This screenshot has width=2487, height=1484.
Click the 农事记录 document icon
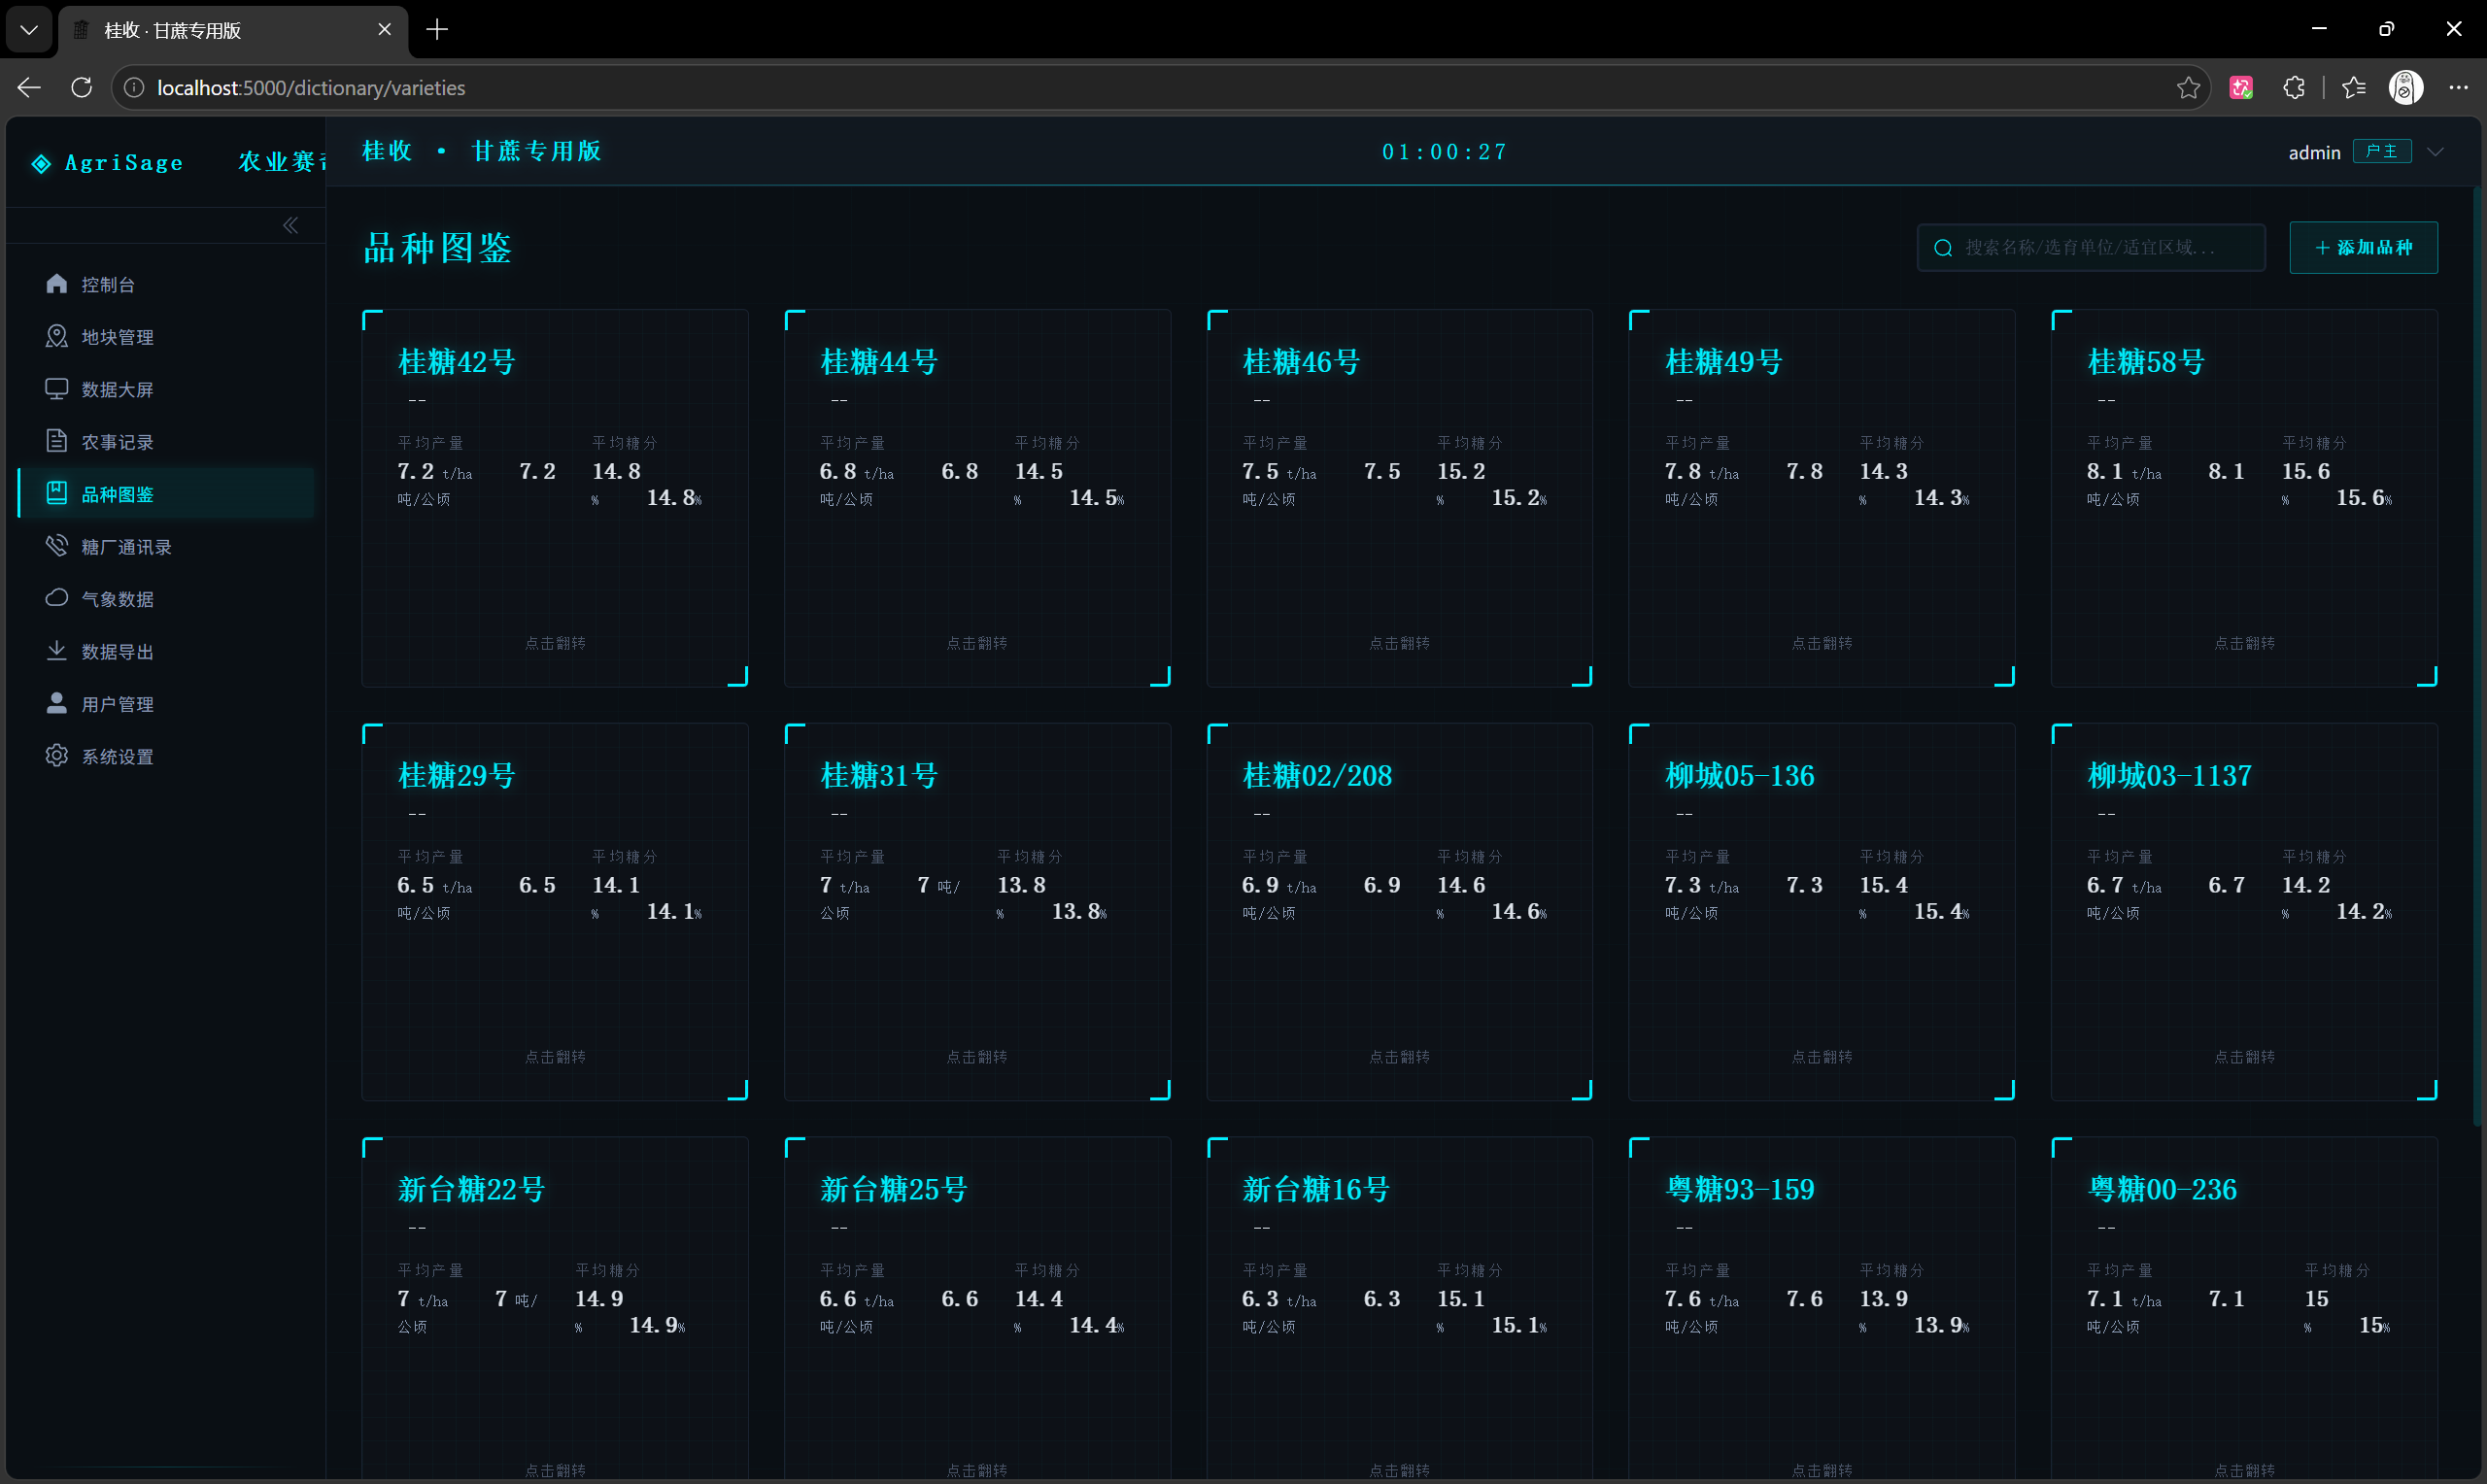(x=57, y=441)
